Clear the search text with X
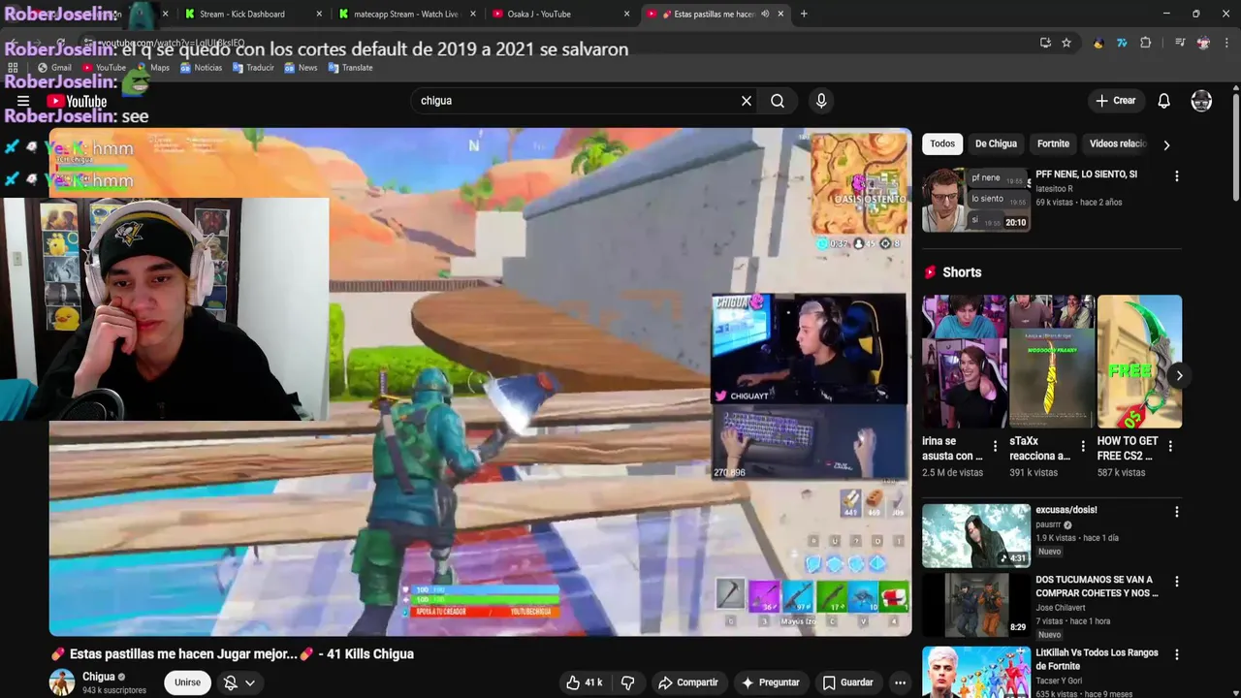This screenshot has width=1241, height=698. tap(747, 101)
